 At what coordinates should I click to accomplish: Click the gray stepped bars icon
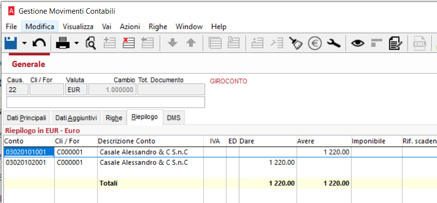click(377, 43)
